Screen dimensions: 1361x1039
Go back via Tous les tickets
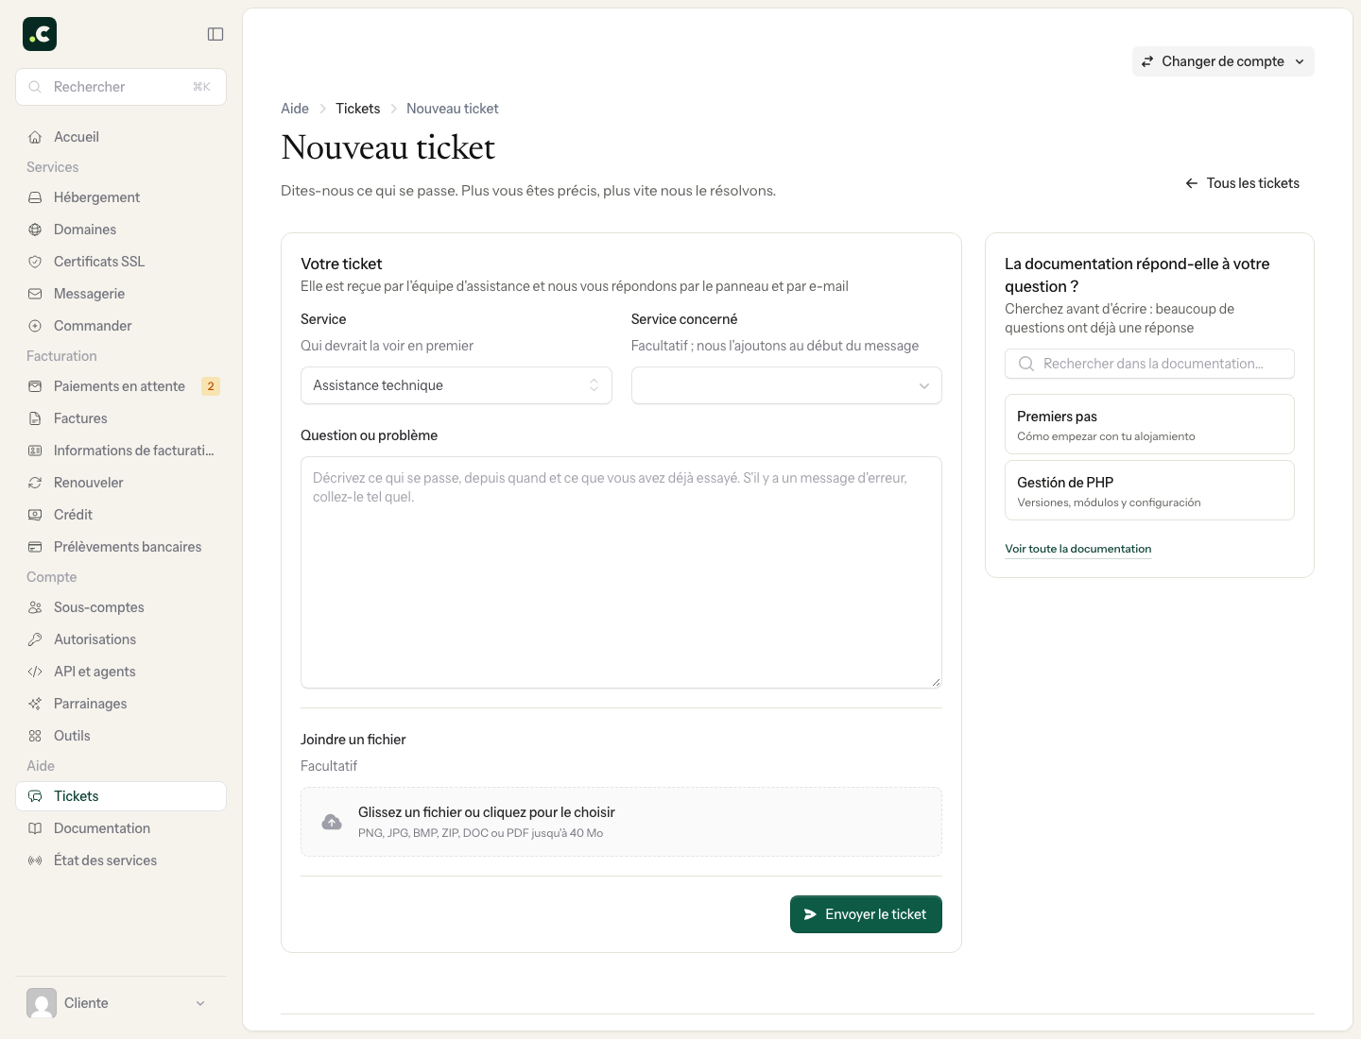click(x=1242, y=183)
